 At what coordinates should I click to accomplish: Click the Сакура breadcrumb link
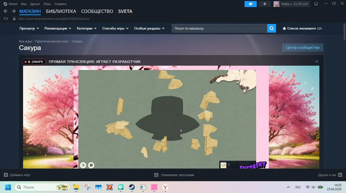click(x=77, y=41)
